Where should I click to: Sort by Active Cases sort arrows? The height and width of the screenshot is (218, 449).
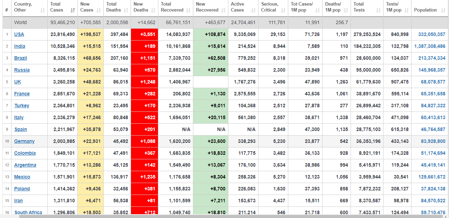(x=254, y=10)
